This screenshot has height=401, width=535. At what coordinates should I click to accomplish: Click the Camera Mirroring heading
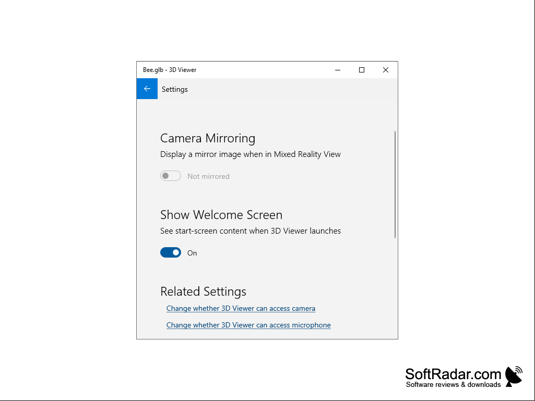208,138
